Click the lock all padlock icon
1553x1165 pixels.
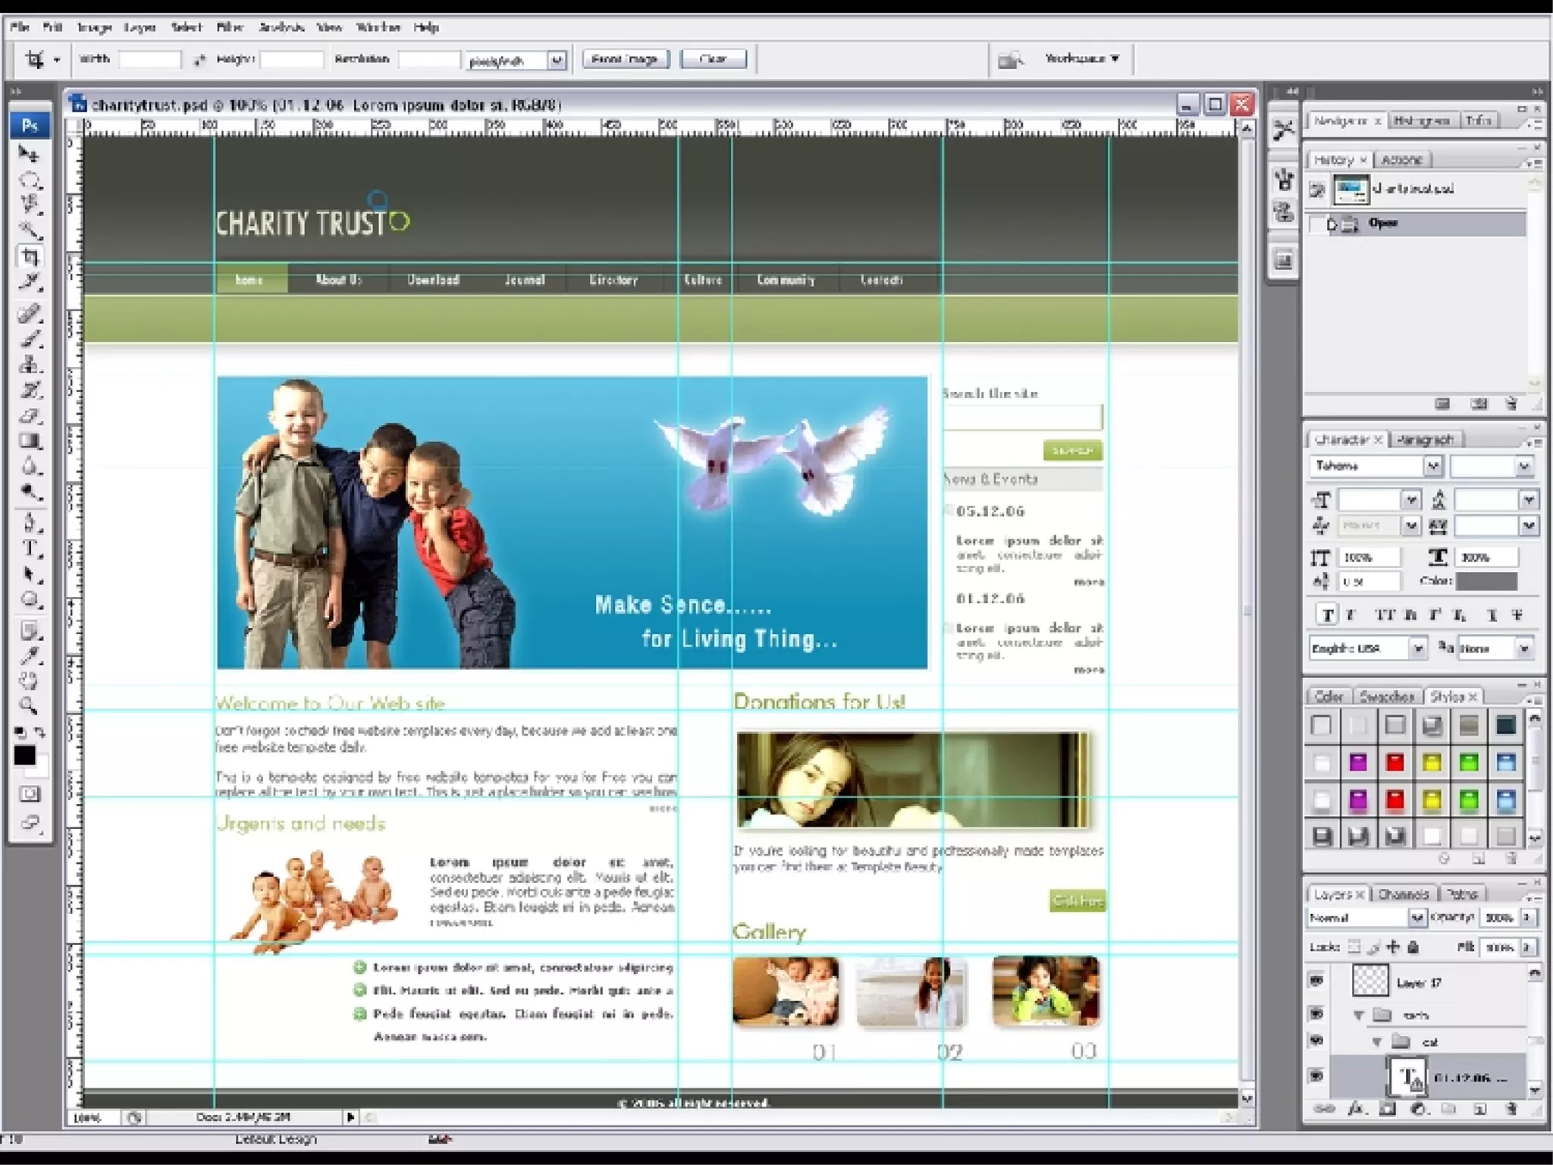point(1413,947)
